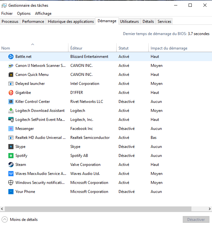Click the Facebook Inc publisher cell
212x227 pixels.
coord(81,129)
